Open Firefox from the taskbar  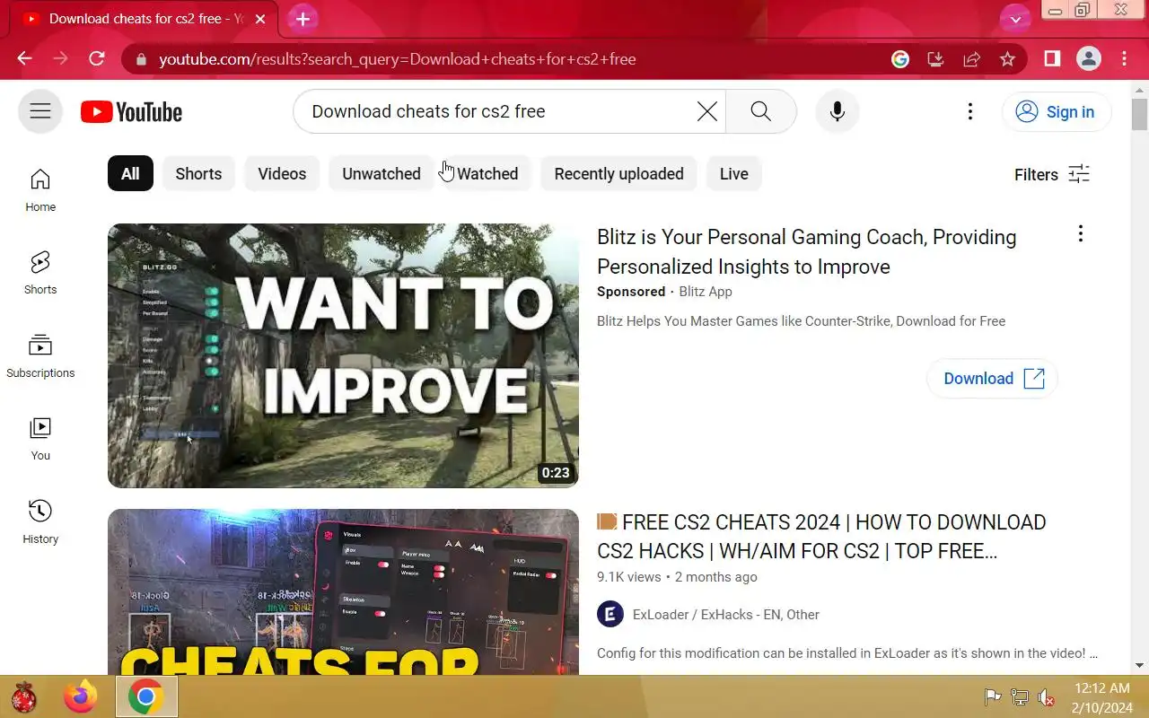point(82,696)
